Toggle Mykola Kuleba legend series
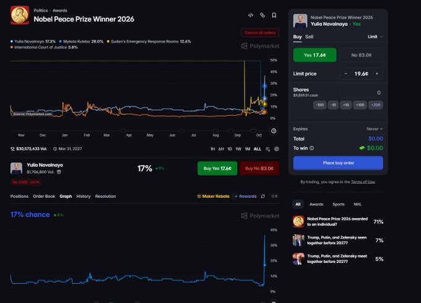Viewport: 421px width, 303px height. click(81, 41)
